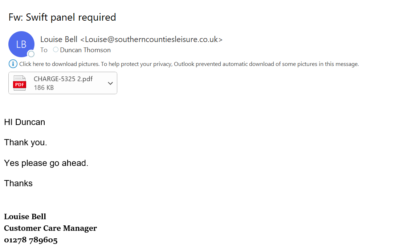Click the "Customer Care Manager" signature title

(50, 228)
